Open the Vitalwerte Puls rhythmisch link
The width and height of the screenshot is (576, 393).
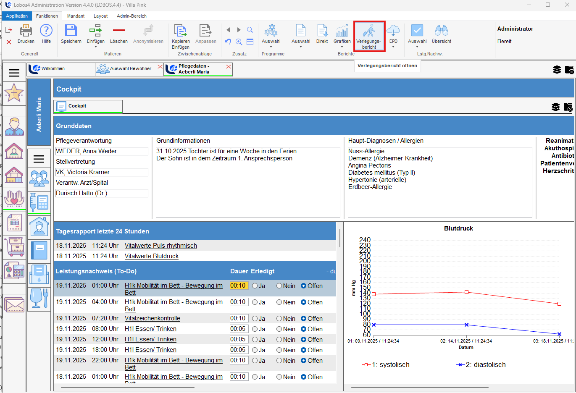pos(160,246)
